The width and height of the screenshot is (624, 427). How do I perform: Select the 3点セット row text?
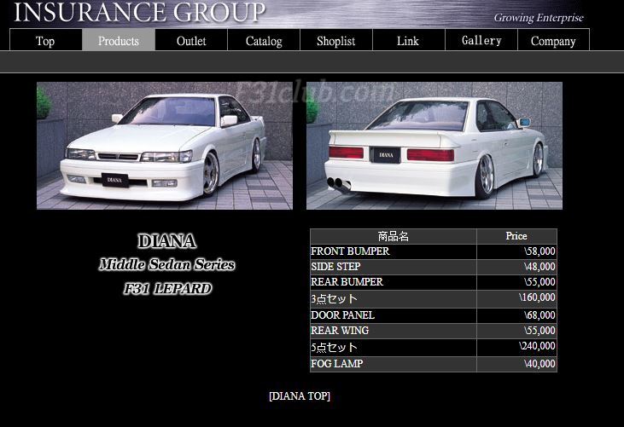(335, 298)
